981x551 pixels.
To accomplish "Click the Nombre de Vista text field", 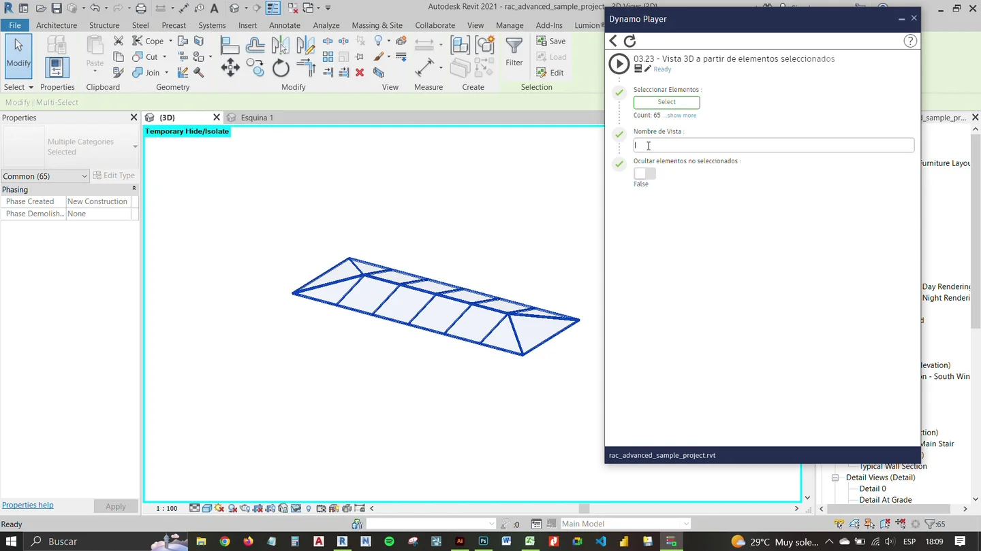I will click(x=774, y=145).
